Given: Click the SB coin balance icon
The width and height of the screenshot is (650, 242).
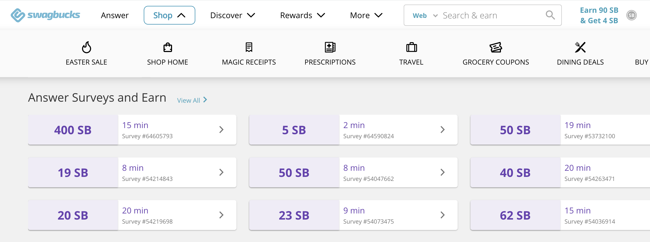Looking at the screenshot, I should click(x=632, y=15).
